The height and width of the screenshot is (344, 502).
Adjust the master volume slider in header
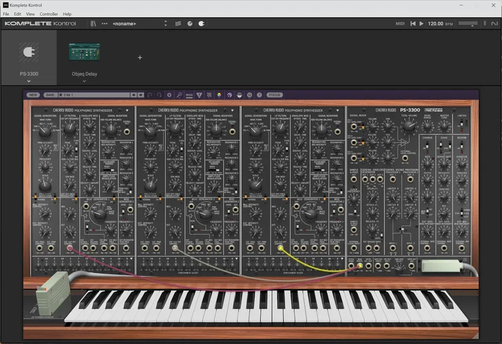pos(468,23)
